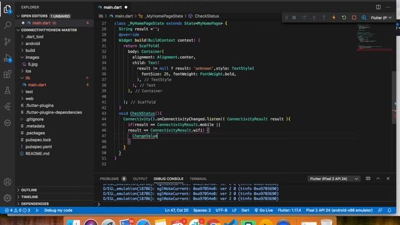
Task: Open the Accounts icon in activity bar
Action: 7,182
